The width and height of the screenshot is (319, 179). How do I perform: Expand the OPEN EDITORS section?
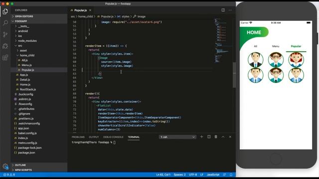pyautogui.click(x=39, y=16)
